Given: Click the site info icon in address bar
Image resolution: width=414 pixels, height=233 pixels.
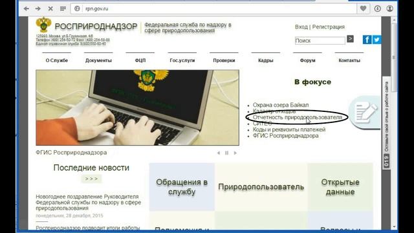Looking at the screenshot, I should [77, 8].
